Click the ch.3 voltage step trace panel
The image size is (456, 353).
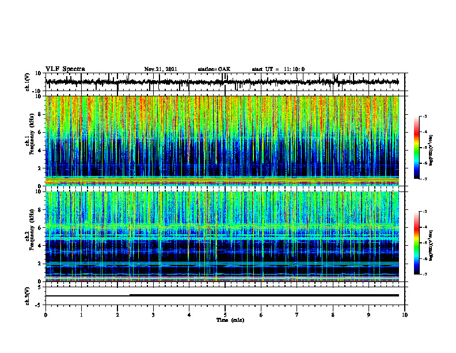tap(225, 296)
